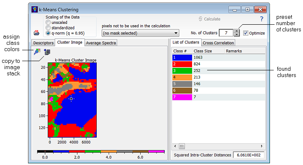Click the magenta cluster region in the image
This screenshot has height=165, width=303.
click(51, 99)
